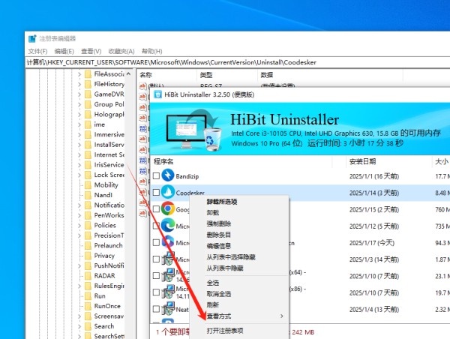This screenshot has width=450, height=339.
Task: Click the HiBit Uninstaller title bar icon
Action: pyautogui.click(x=157, y=94)
